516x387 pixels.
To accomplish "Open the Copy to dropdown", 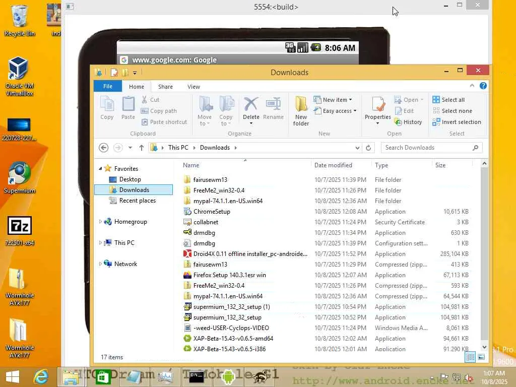I will (x=226, y=111).
